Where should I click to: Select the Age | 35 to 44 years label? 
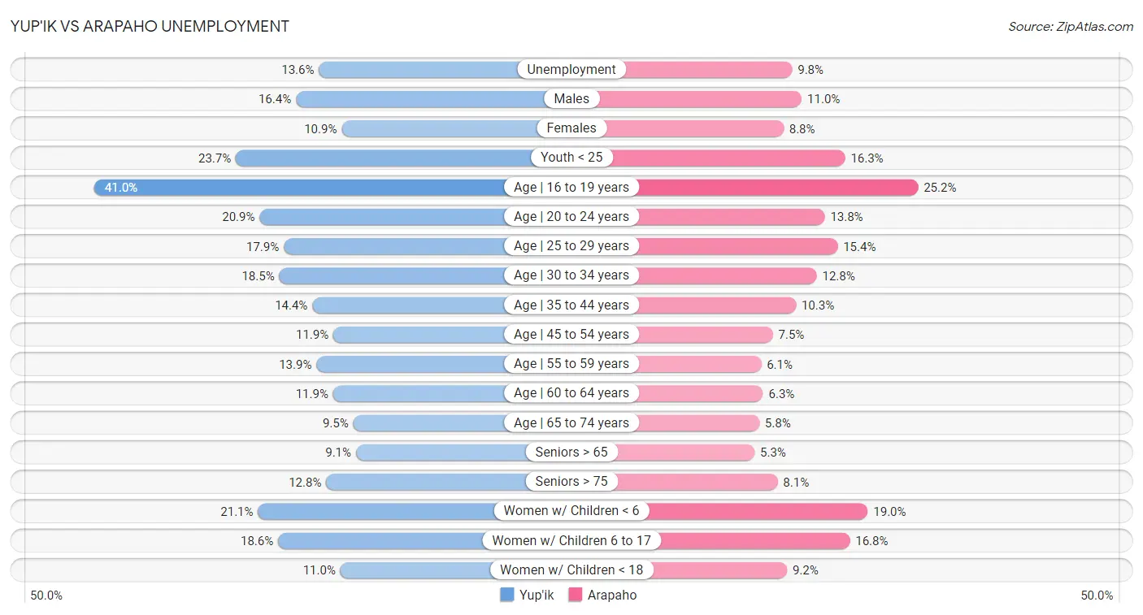(571, 305)
